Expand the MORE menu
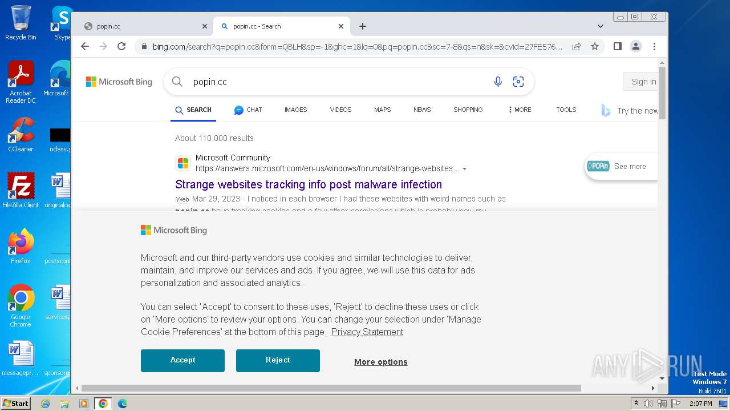Screen dimensions: 730x411 click(520, 110)
